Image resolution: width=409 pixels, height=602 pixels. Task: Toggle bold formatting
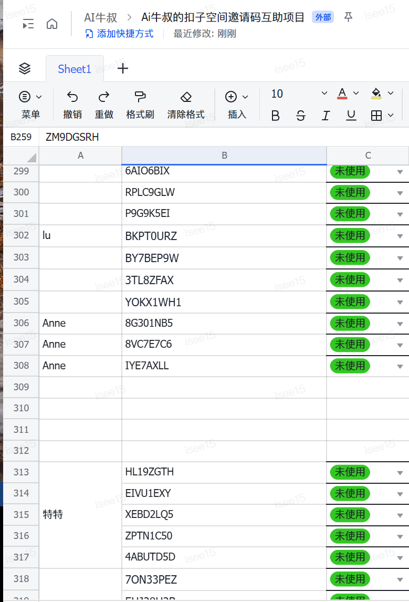click(275, 115)
